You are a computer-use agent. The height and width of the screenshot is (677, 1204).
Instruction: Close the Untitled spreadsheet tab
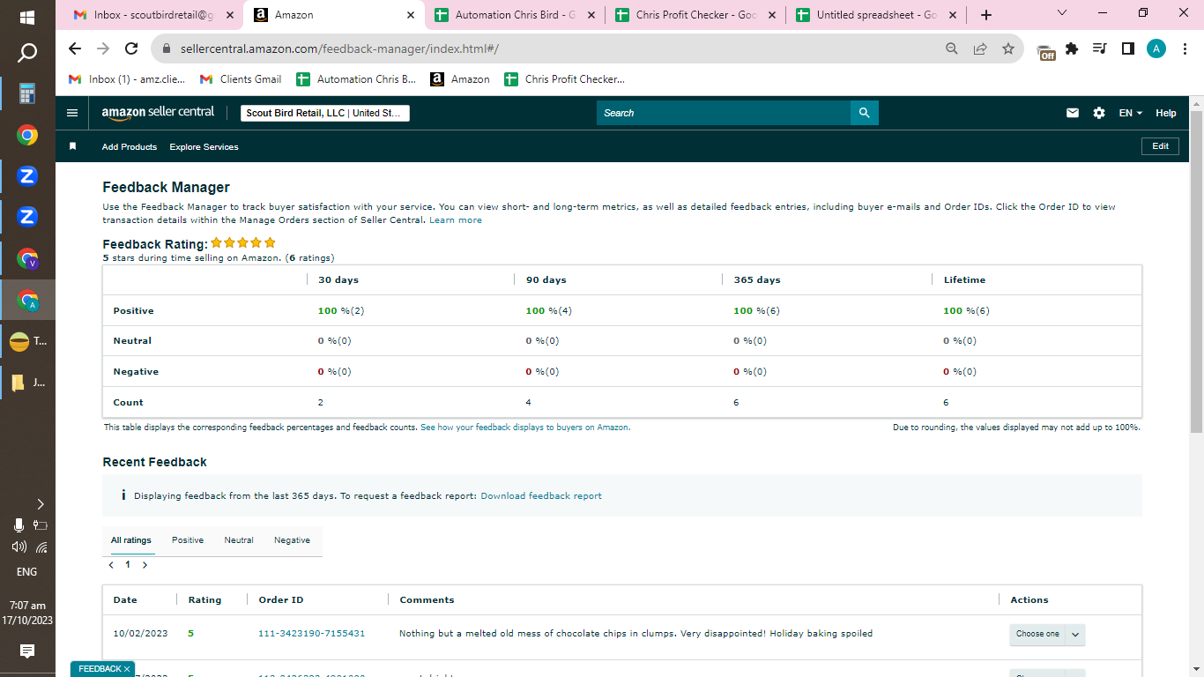(952, 15)
